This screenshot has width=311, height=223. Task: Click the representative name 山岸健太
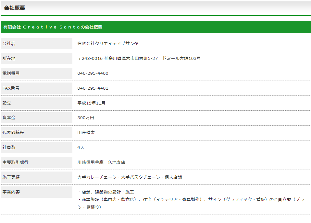[86, 133]
